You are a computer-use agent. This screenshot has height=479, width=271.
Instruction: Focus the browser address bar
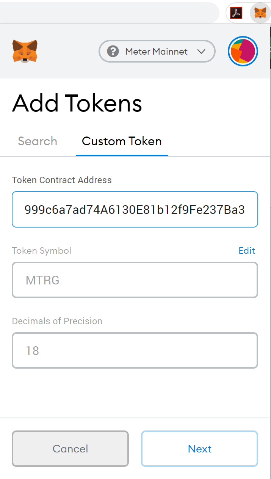click(110, 13)
